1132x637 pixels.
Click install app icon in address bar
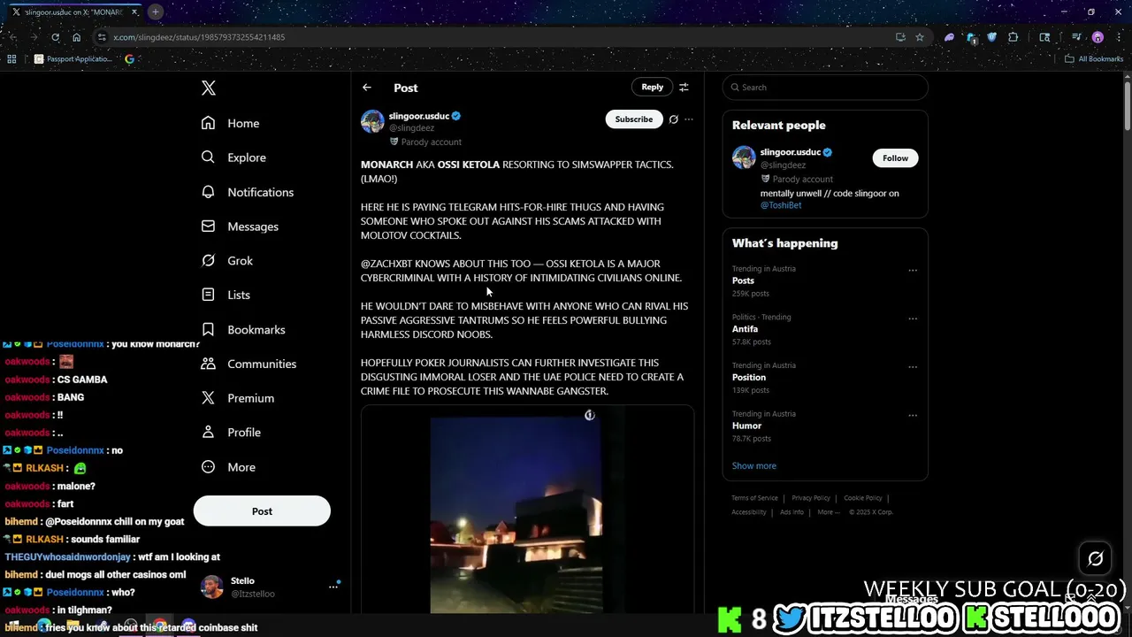pos(900,37)
